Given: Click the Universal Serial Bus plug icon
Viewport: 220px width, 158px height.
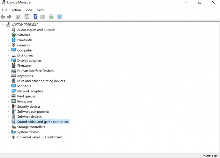Looking at the screenshot, I should point(13,137).
